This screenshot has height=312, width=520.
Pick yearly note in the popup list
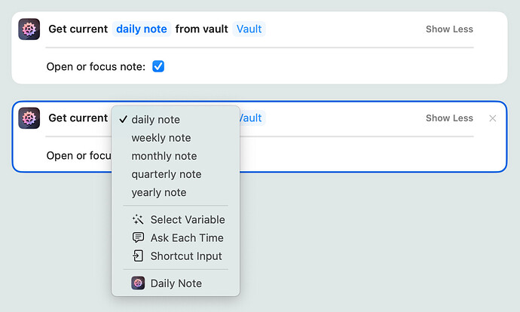(158, 192)
